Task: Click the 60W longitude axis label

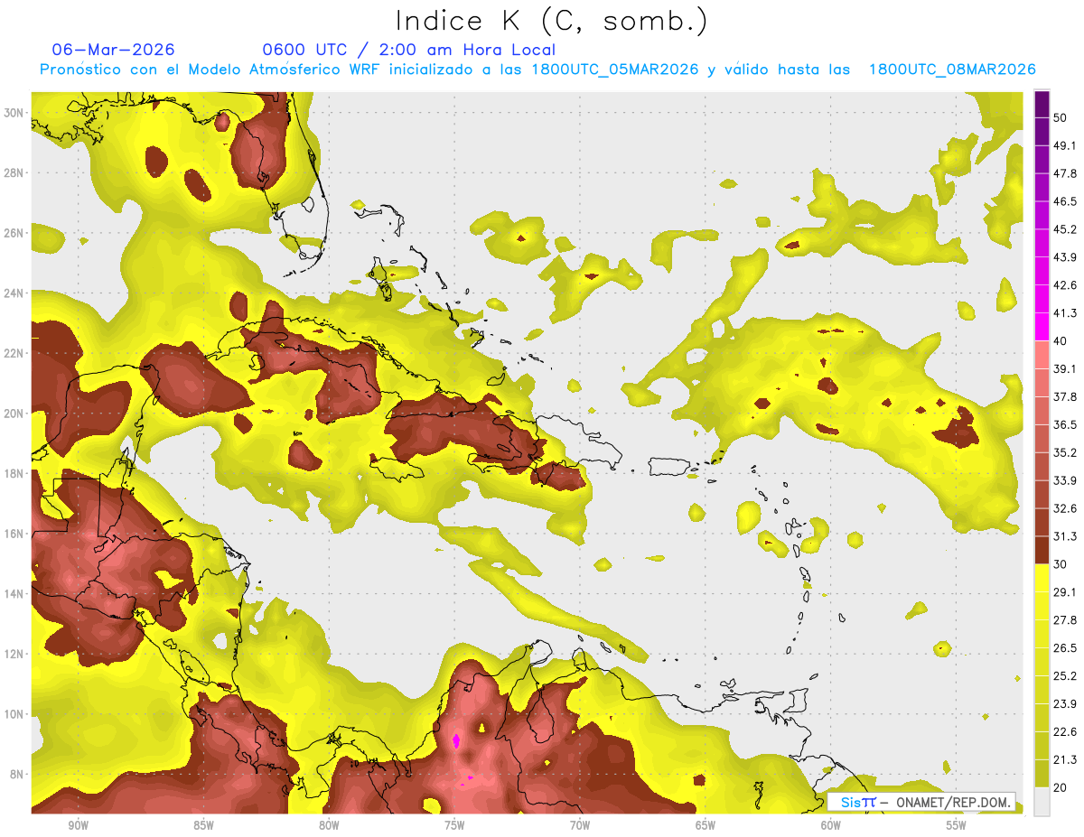Action: coord(831,825)
